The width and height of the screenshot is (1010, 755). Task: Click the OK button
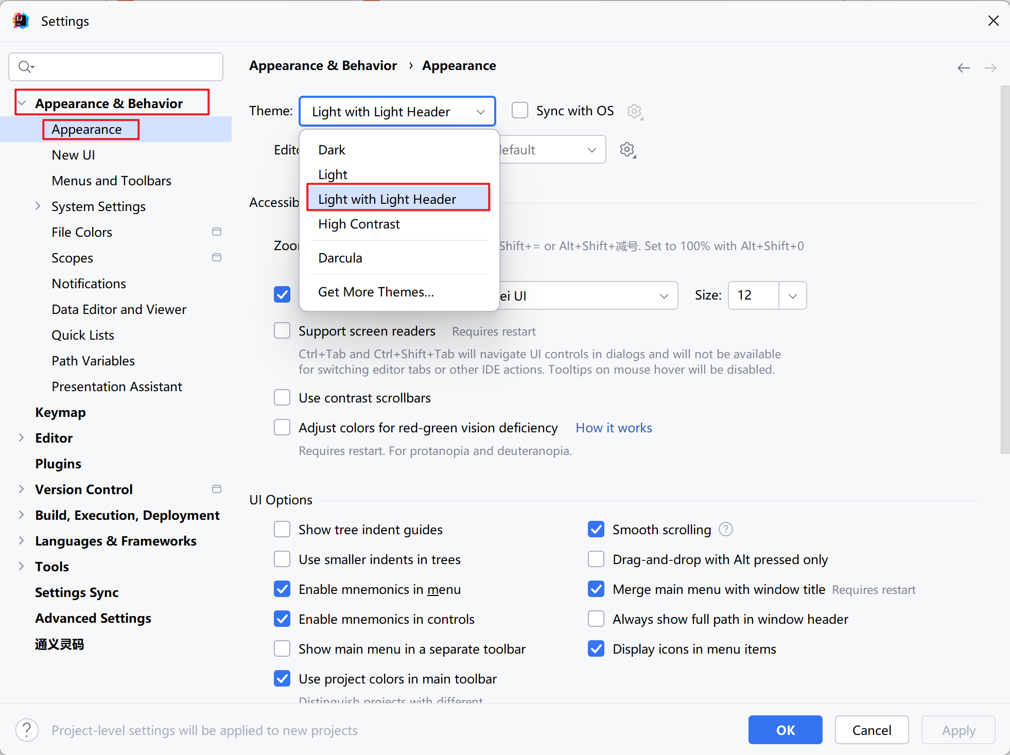click(786, 730)
